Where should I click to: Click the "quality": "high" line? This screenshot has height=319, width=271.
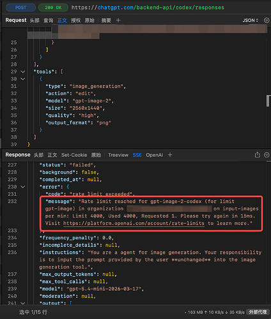click(72, 115)
